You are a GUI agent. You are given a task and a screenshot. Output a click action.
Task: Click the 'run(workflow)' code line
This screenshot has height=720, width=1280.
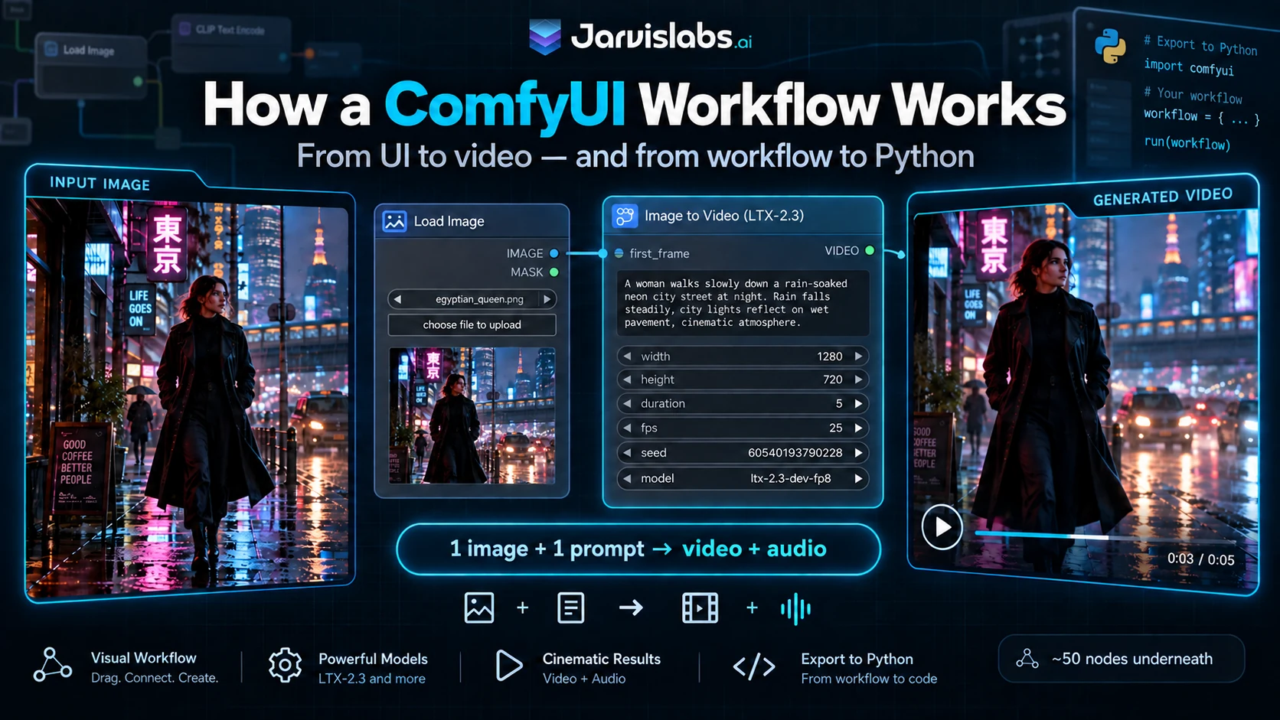tap(1187, 143)
